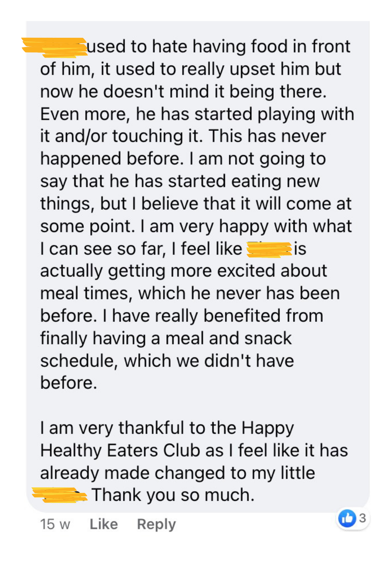Like this comment
The height and width of the screenshot is (565, 383).
click(104, 524)
